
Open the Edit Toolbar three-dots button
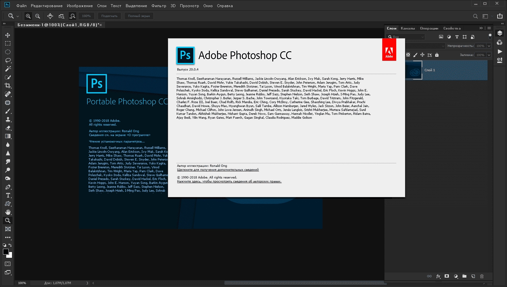click(x=8, y=237)
